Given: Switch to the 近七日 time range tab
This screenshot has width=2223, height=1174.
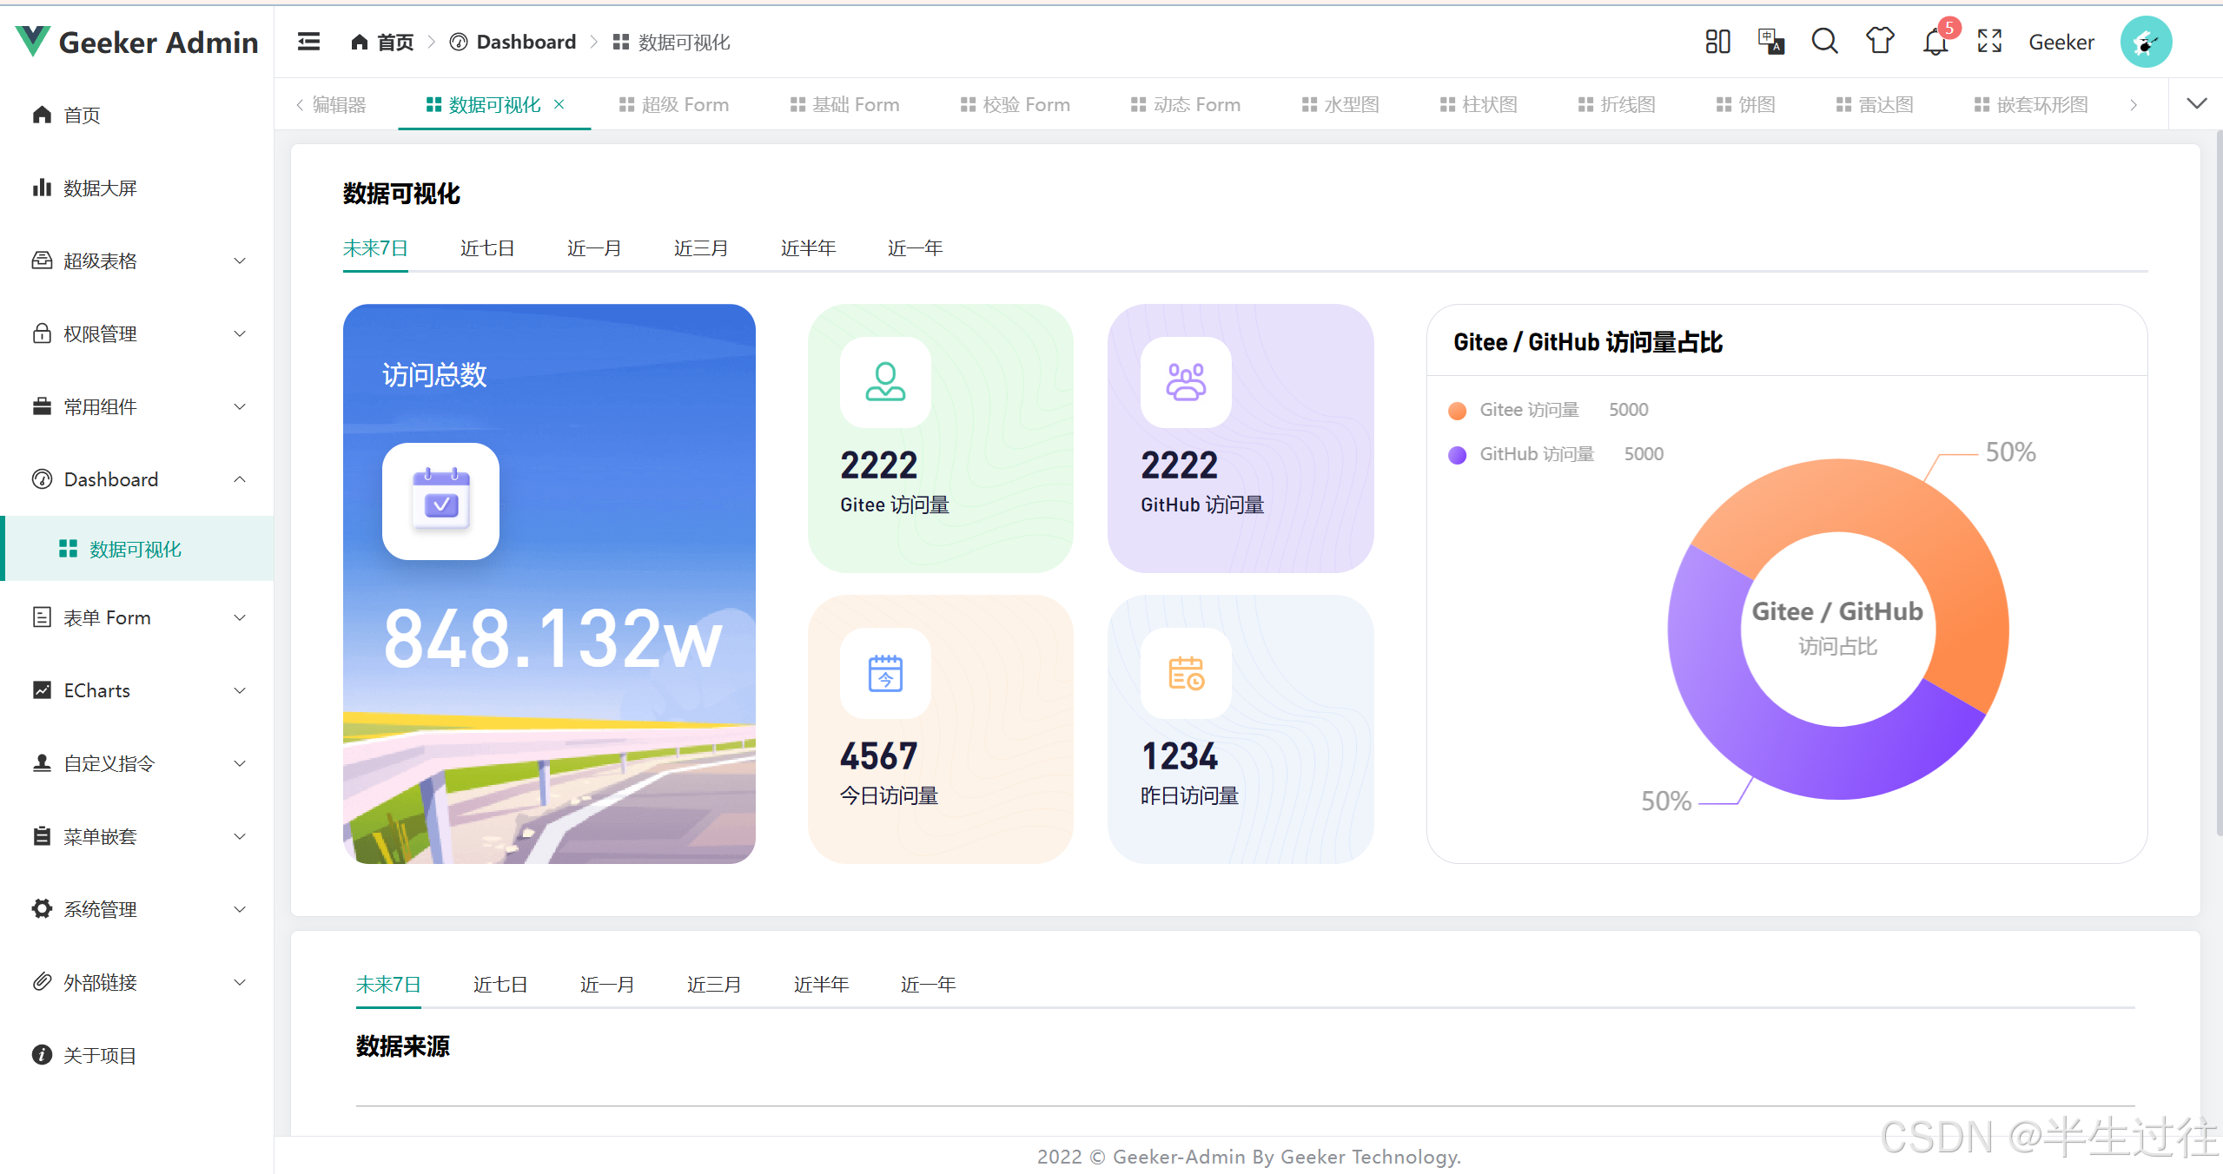Looking at the screenshot, I should coord(486,248).
